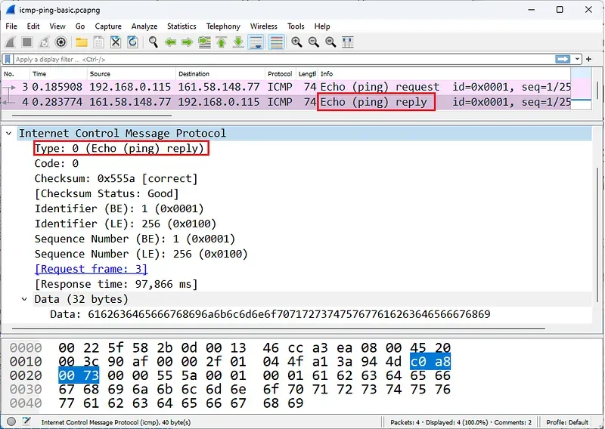Sort by the Time column header

pos(58,73)
